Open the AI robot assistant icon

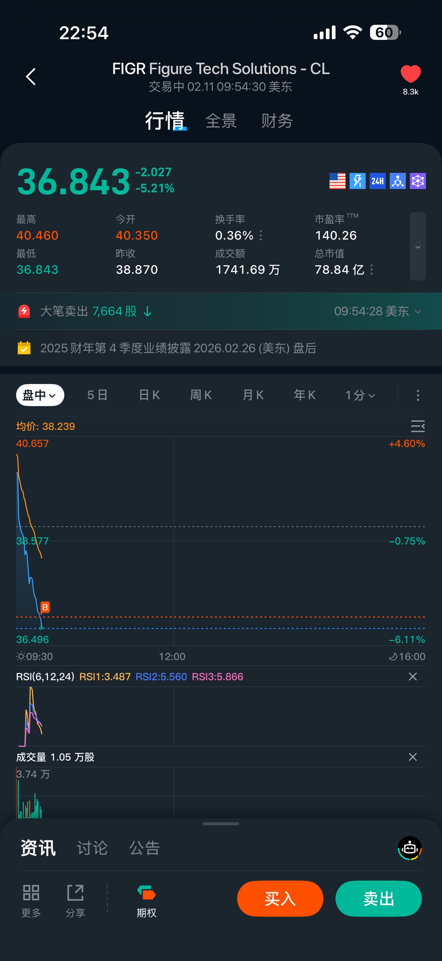click(x=410, y=848)
